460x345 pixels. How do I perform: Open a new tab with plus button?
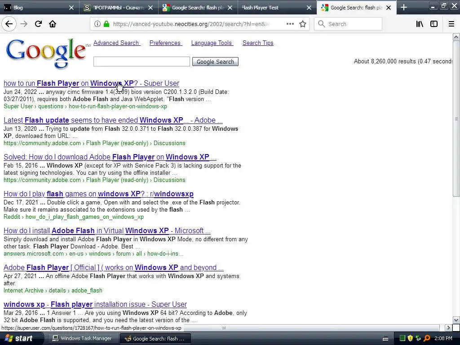point(404,7)
